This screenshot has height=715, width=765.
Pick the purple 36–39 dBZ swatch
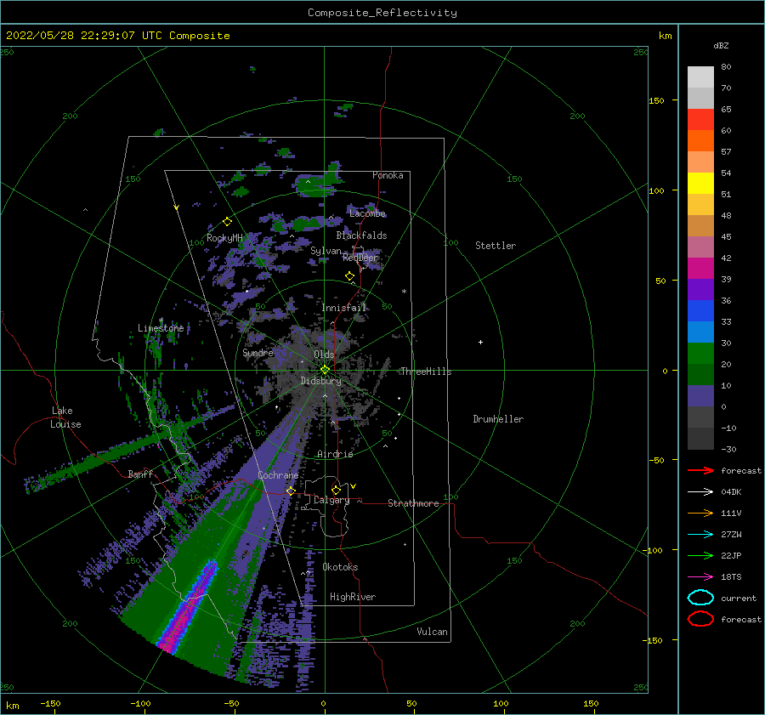pos(700,289)
